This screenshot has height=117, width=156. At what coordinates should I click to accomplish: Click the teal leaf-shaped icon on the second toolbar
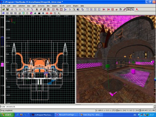click(x=35, y=13)
